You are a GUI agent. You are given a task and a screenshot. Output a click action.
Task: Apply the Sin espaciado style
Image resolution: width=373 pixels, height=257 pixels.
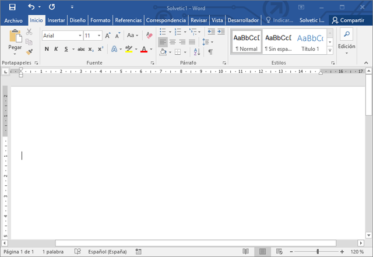click(x=279, y=41)
